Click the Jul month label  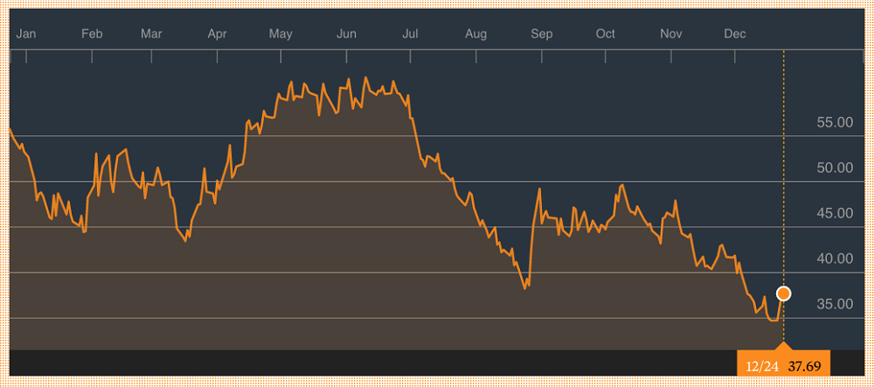(x=410, y=34)
